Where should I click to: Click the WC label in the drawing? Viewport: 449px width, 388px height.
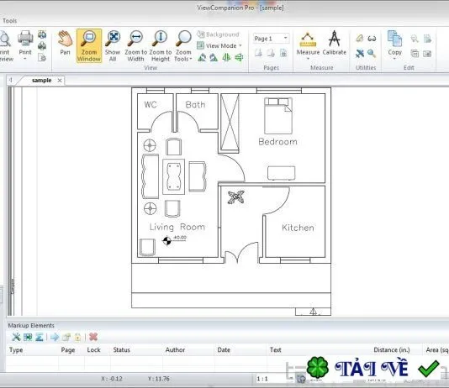151,105
